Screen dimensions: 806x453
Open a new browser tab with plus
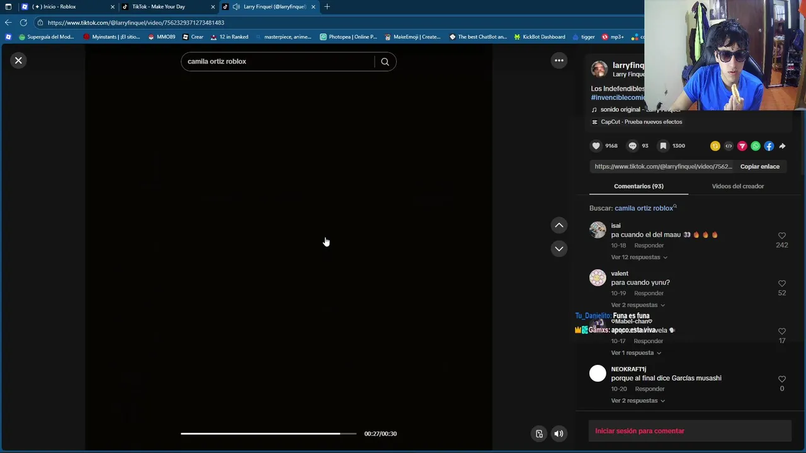[x=327, y=7]
